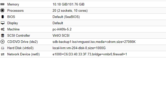
Task: Select the CD/DVD Drive (ide2) label
Action: (x=22, y=42)
